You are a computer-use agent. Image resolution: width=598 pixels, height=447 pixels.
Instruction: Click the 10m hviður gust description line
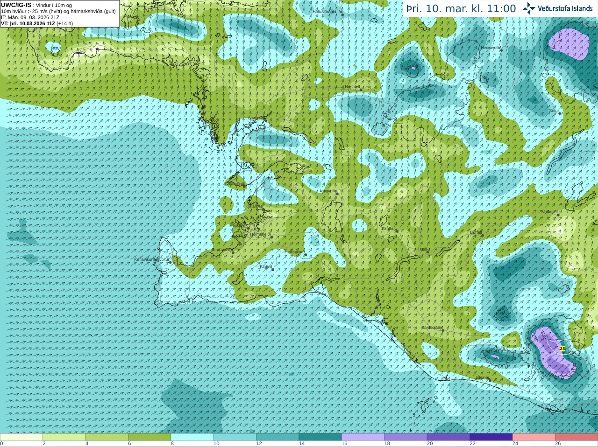click(58, 11)
